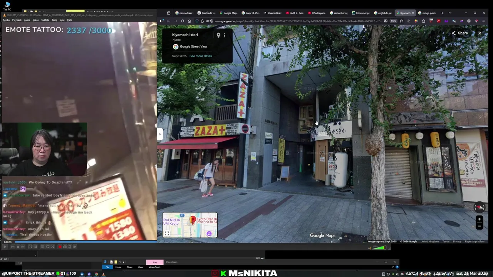Viewport: 493px width, 277px height.
Task: Open VLC Tools menu
Action: click(54, 20)
